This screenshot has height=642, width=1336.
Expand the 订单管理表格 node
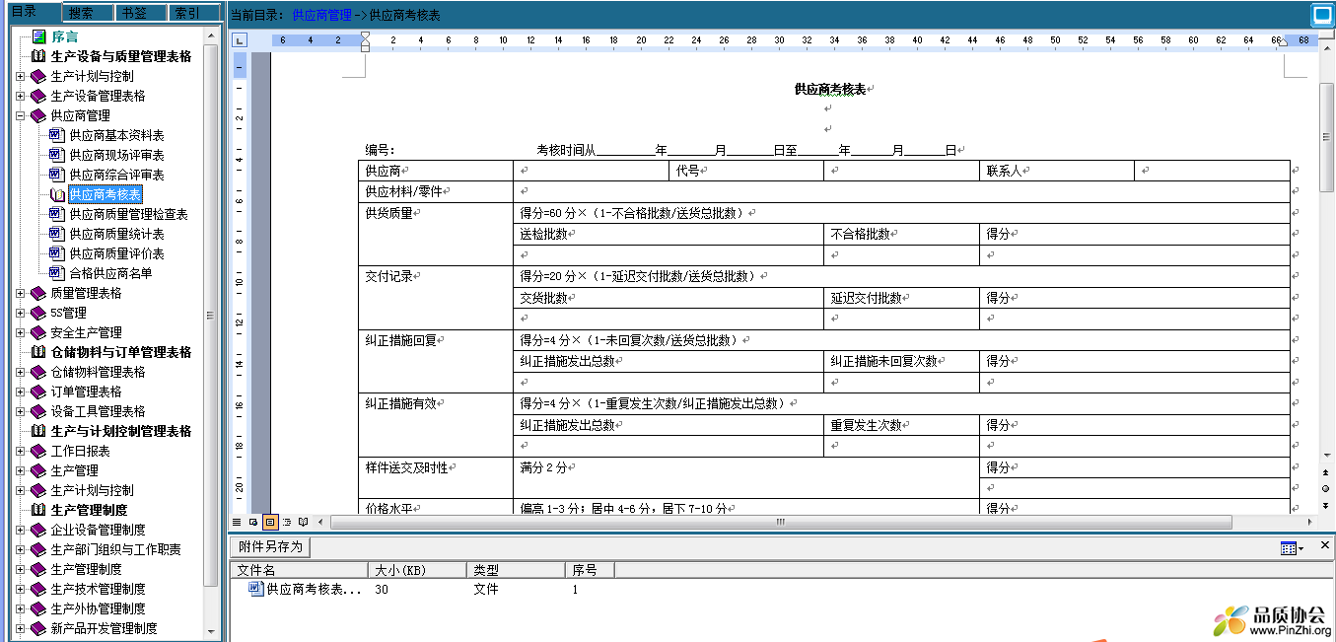click(21, 392)
